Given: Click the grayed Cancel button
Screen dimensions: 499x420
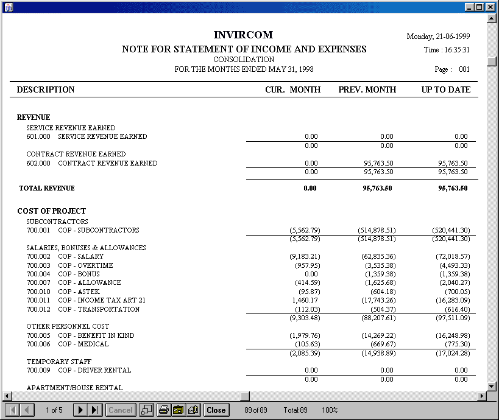Looking at the screenshot, I should [121, 410].
